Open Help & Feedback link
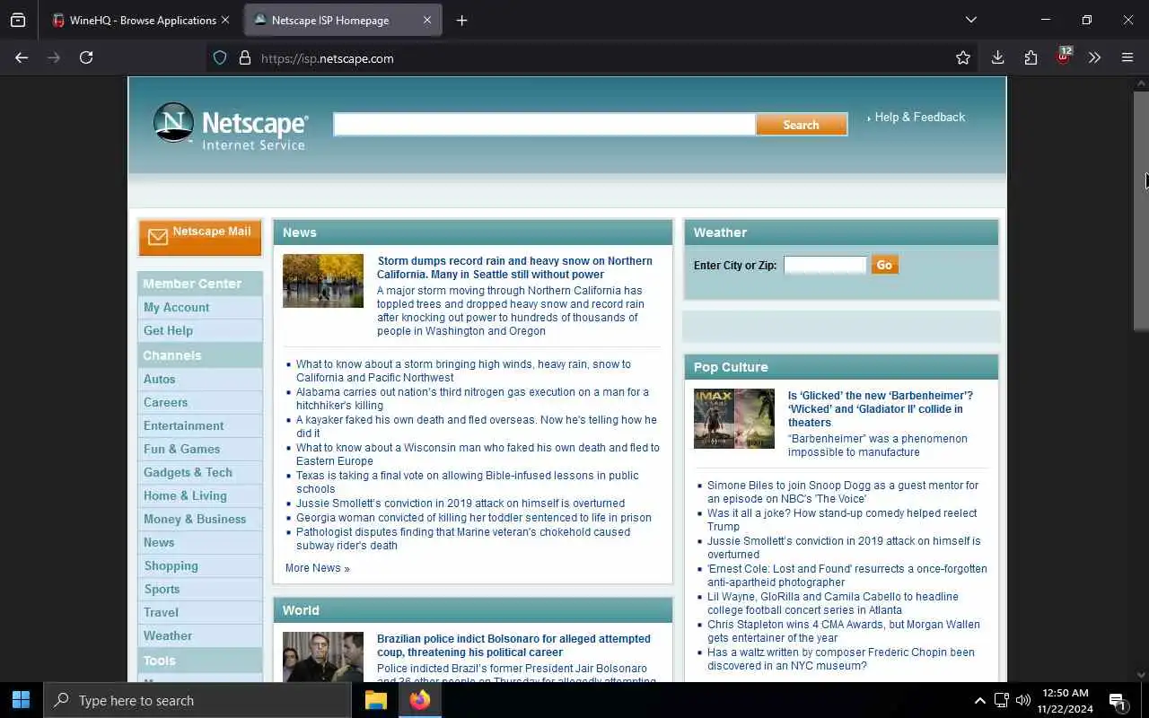This screenshot has height=718, width=1149. click(919, 117)
